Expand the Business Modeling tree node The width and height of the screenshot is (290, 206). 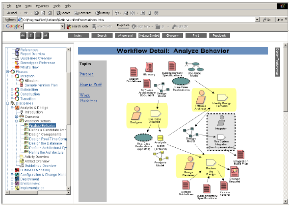point(12,170)
